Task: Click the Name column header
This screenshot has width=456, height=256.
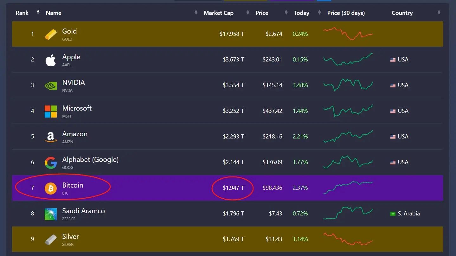Action: (54, 13)
